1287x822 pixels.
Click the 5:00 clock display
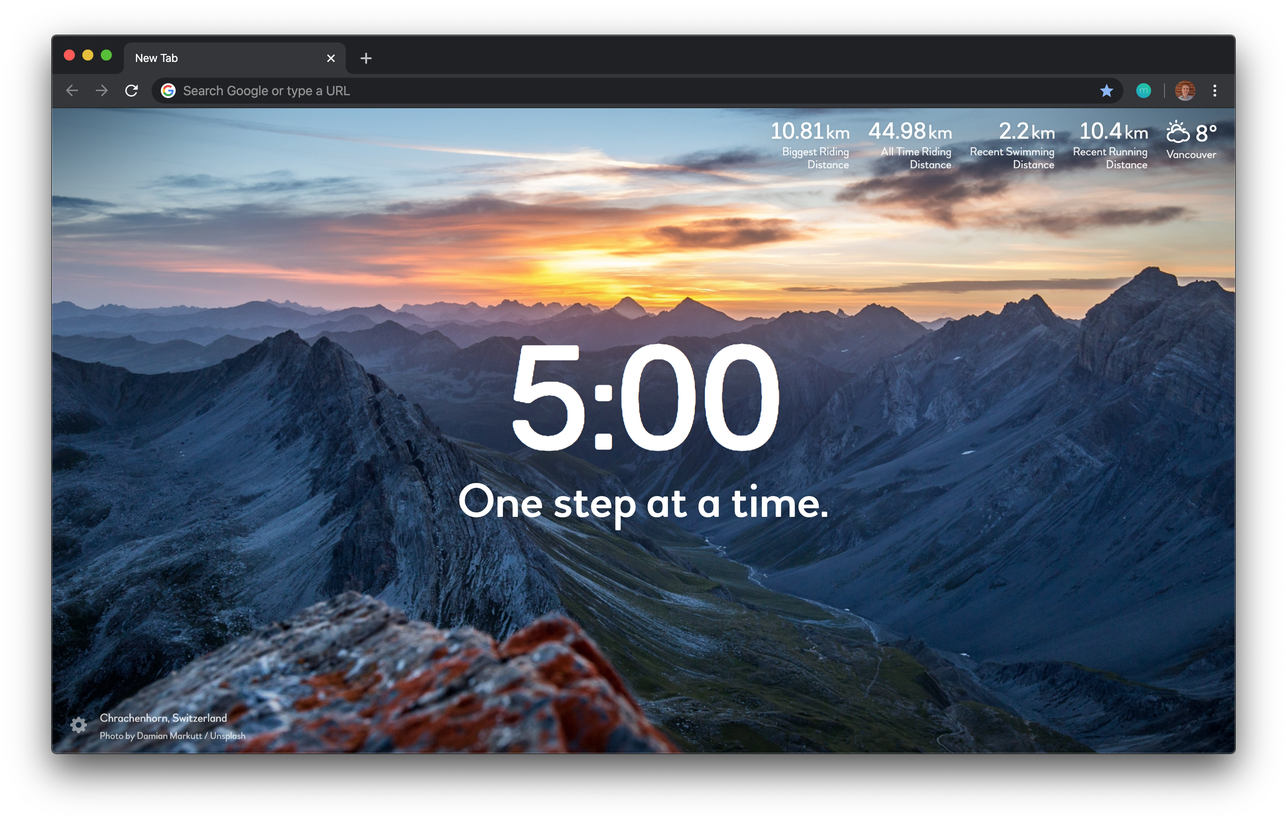pos(645,398)
